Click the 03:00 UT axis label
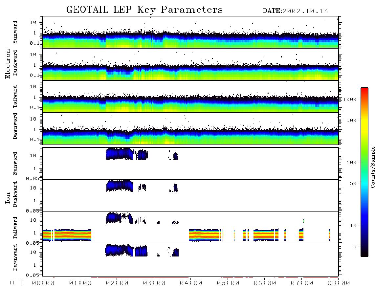 [x=154, y=283]
